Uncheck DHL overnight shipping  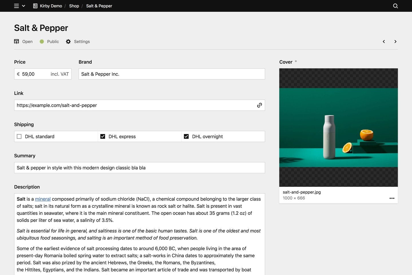186,136
